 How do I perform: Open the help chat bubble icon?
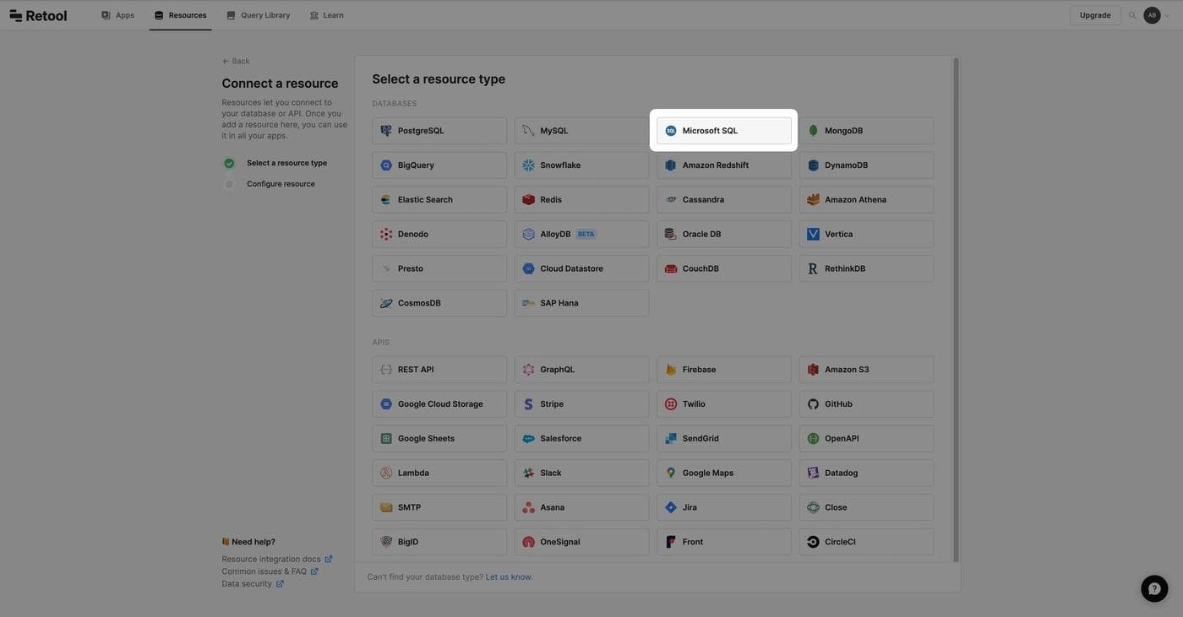point(1154,588)
